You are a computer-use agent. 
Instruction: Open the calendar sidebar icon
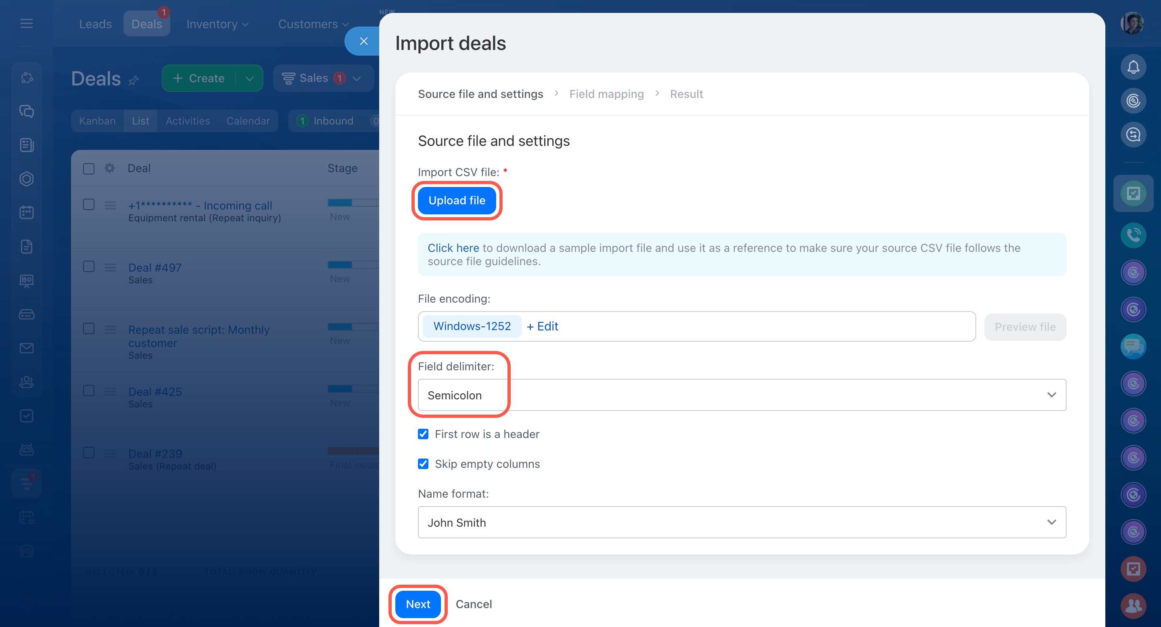[x=27, y=212]
